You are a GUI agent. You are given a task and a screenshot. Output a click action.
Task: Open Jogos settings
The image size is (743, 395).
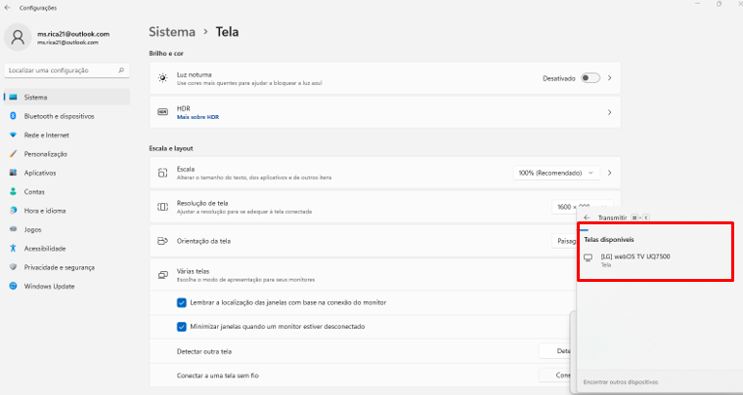point(66,229)
